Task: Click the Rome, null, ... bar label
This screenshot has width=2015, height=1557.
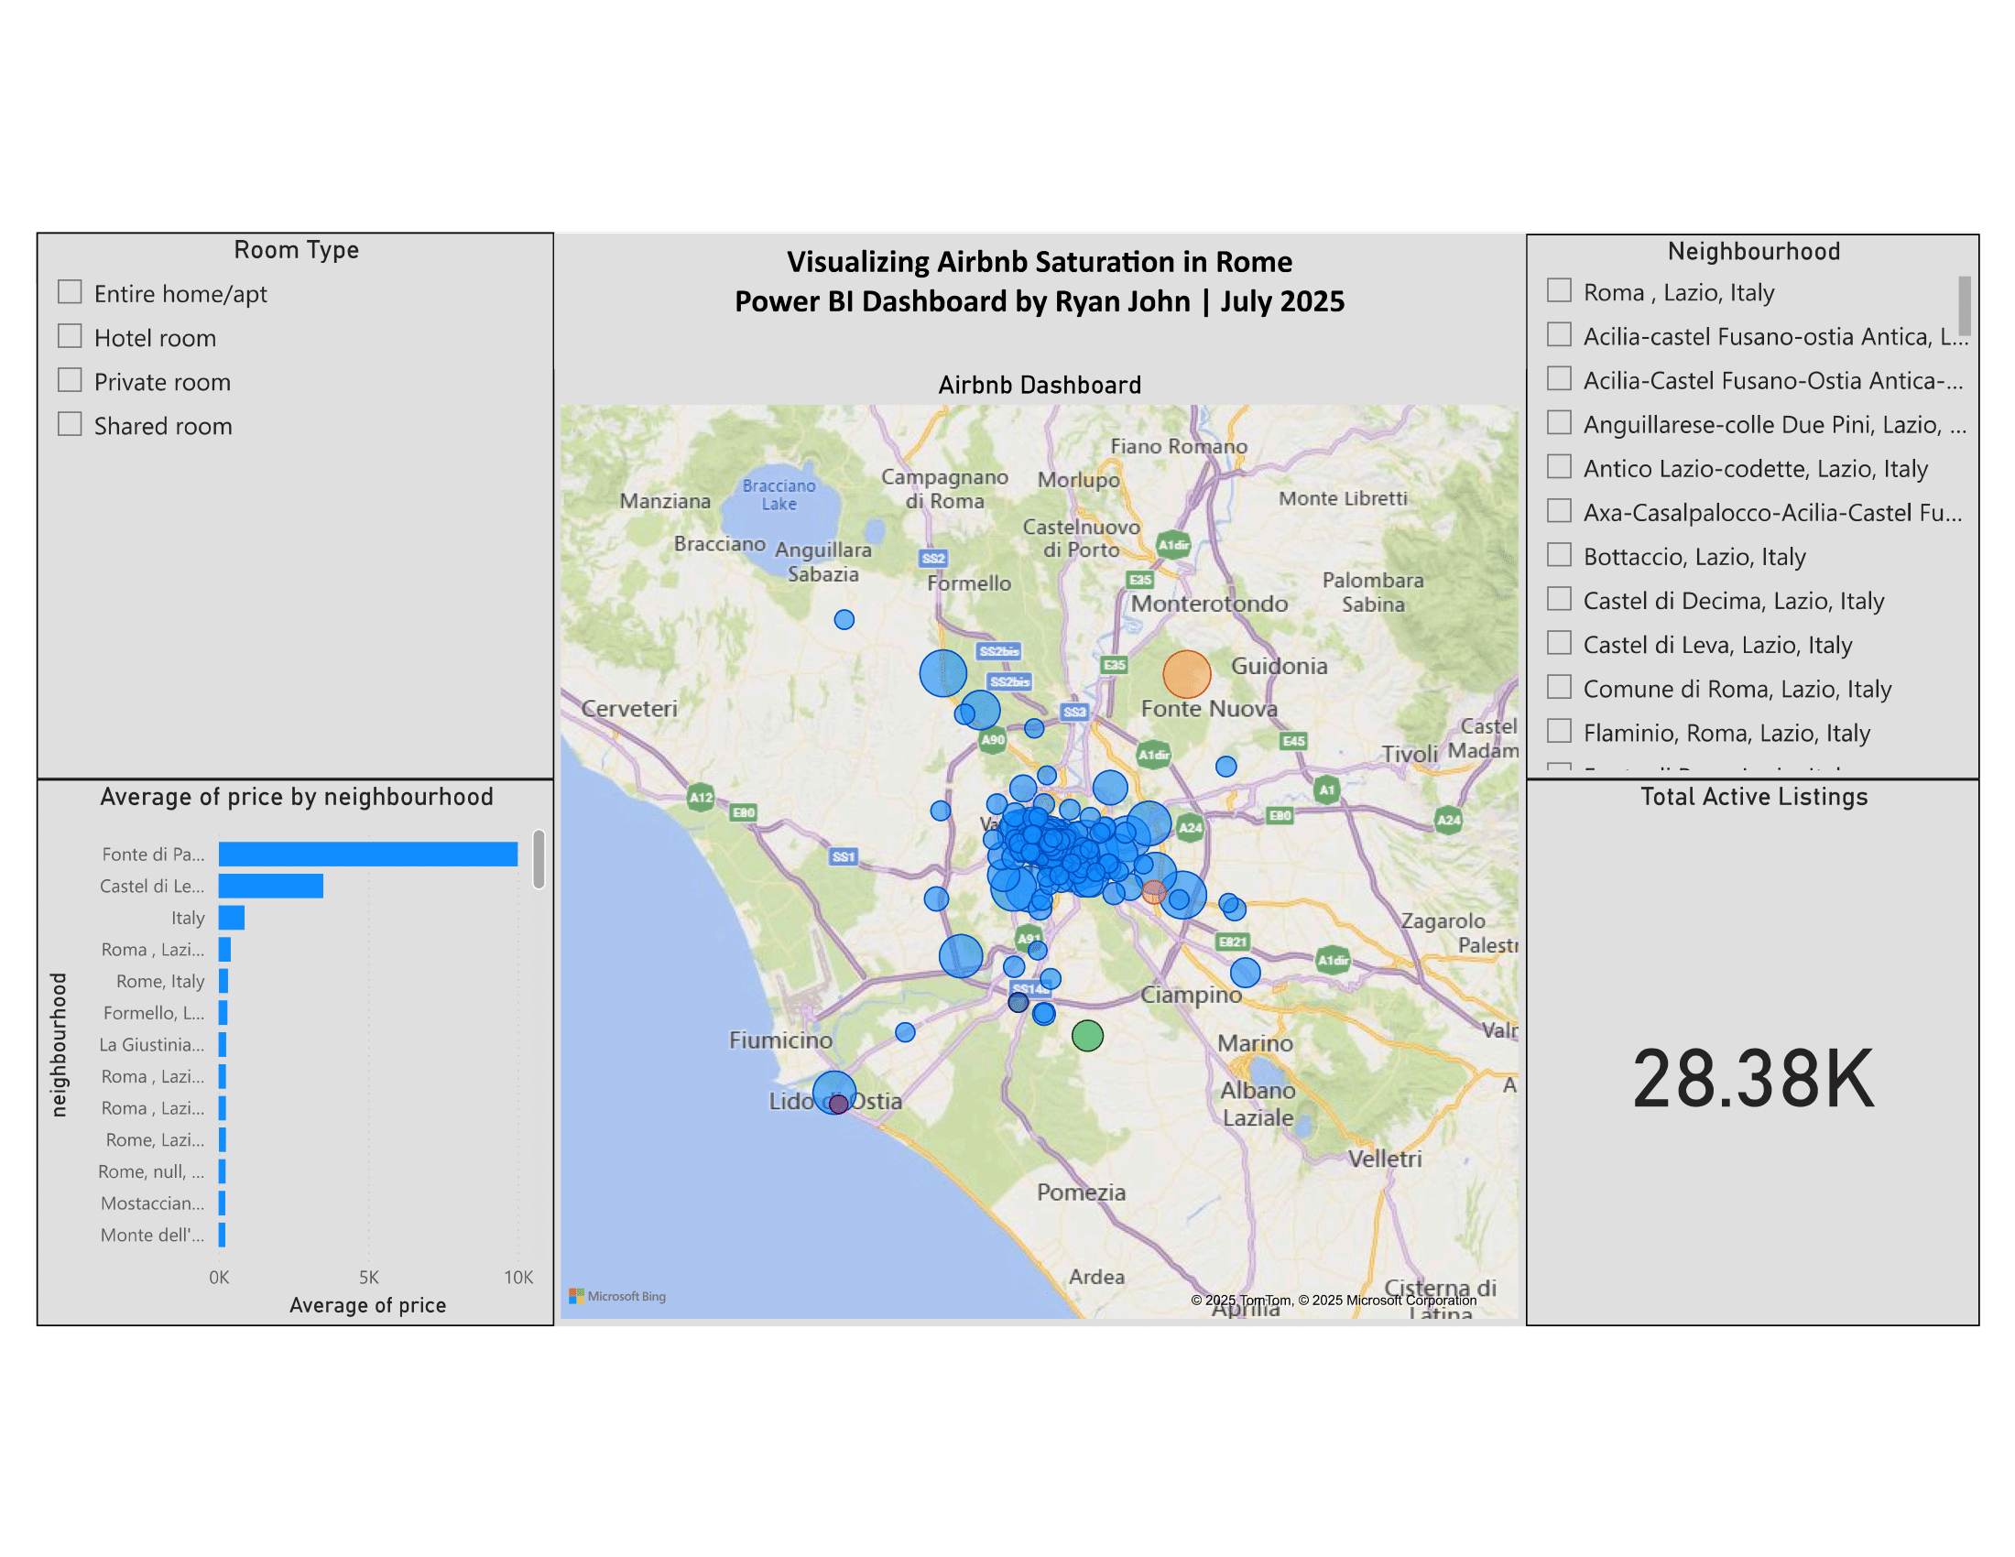Action: [151, 1171]
